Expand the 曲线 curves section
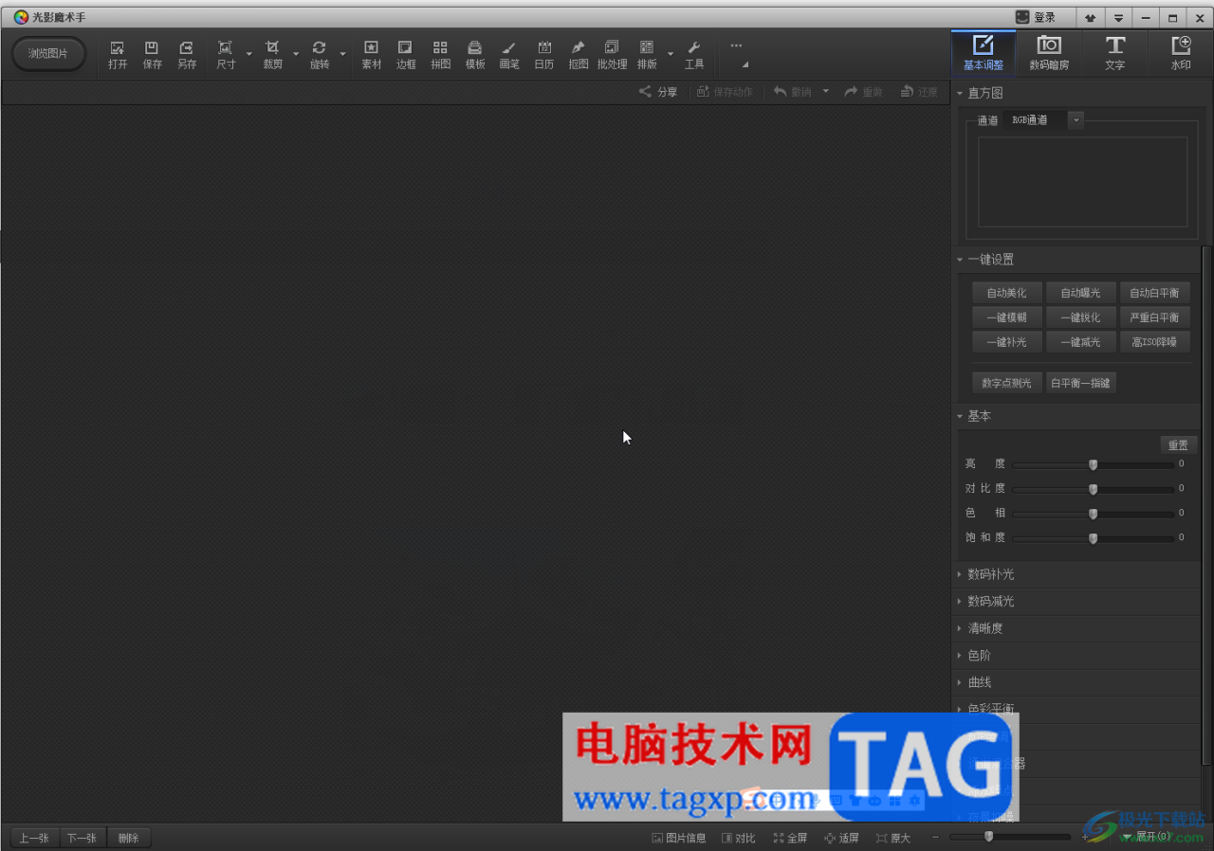The image size is (1214, 851). pos(1076,682)
